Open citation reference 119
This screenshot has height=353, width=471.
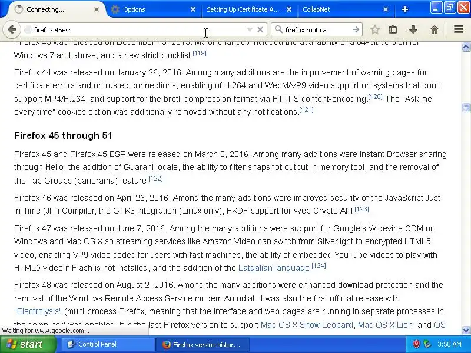[200, 53]
